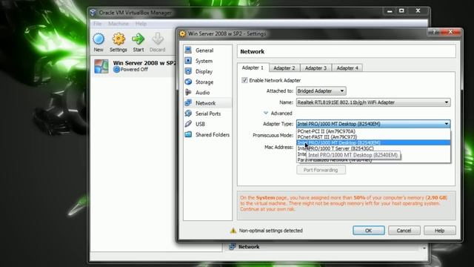This screenshot has width=474, height=267.
Task: Open the File menu in VirtualBox Manager
Action: (x=97, y=24)
